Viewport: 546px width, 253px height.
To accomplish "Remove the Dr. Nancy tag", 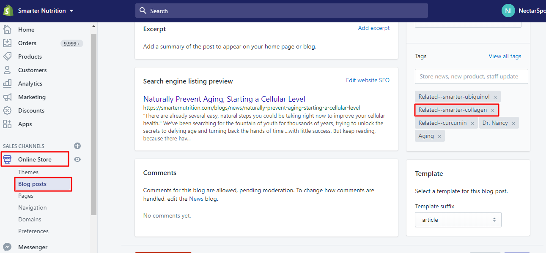I will pos(513,123).
